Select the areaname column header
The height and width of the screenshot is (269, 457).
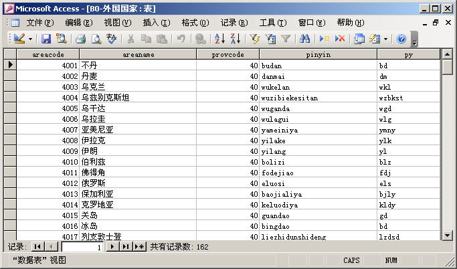tap(138, 54)
